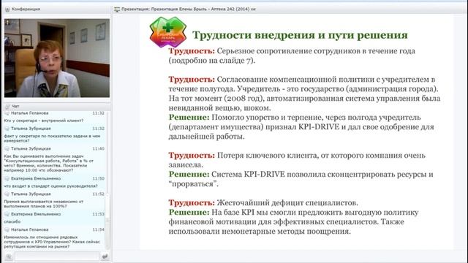Screen dimensions: 468x263
Task: Click the Чат panel title
Action: click(15, 106)
